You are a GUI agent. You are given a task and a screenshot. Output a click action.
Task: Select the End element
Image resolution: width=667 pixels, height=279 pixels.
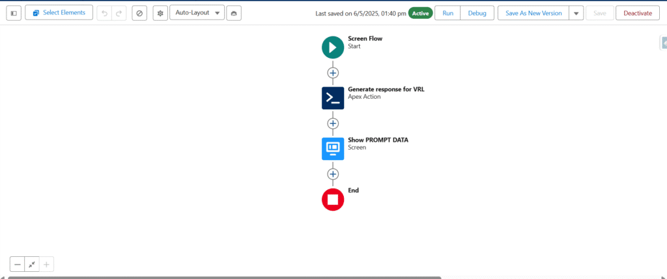(333, 200)
